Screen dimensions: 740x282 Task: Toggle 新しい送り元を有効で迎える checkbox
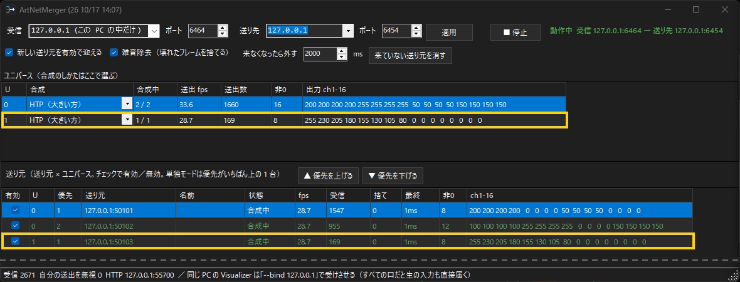[9, 53]
